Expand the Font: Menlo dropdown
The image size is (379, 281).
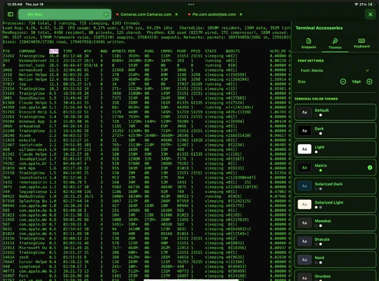pyautogui.click(x=335, y=71)
